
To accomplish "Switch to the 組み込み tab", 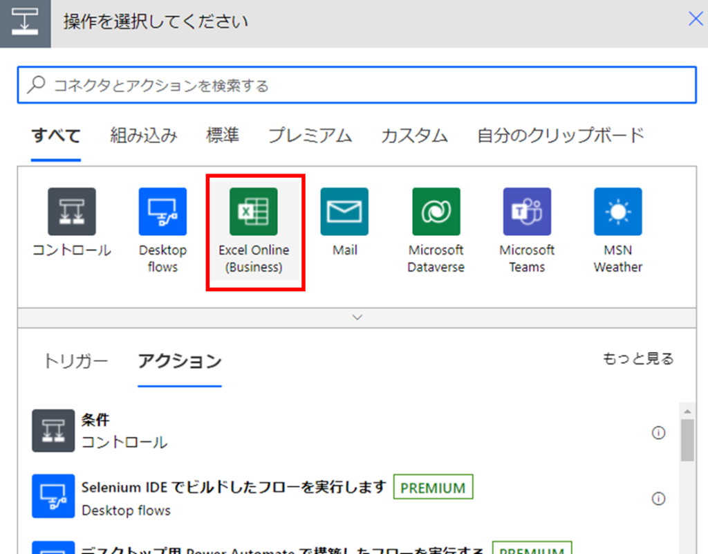I will [x=144, y=136].
